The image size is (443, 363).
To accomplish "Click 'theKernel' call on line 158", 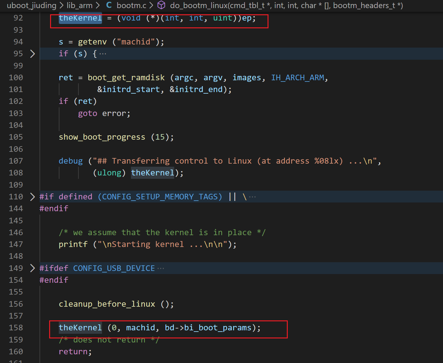I will (80, 328).
